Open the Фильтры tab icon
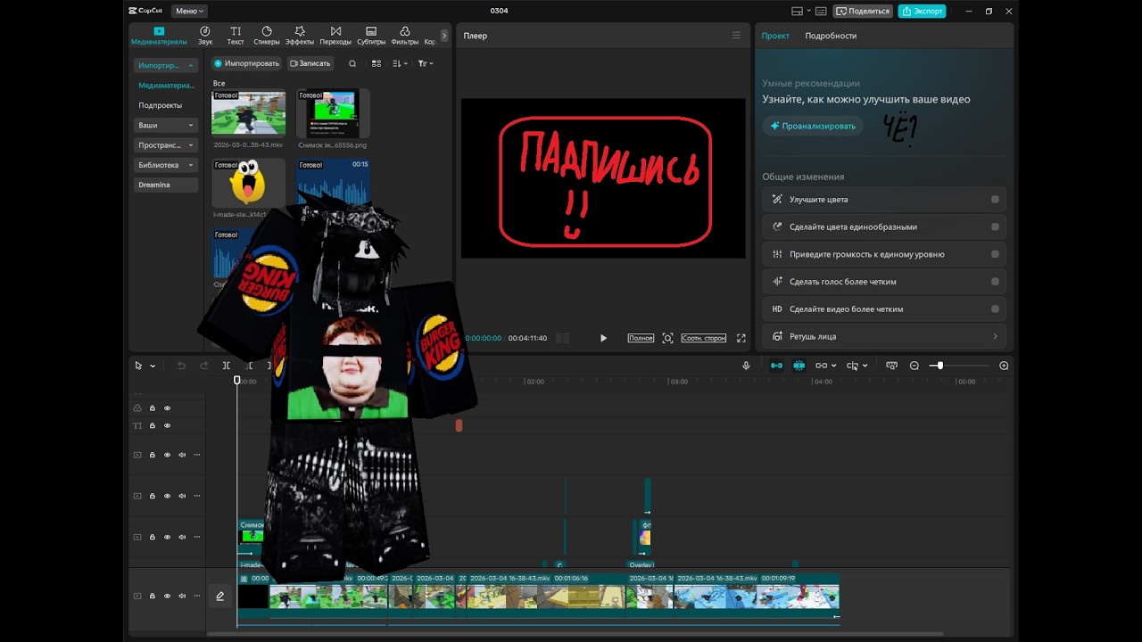This screenshot has height=642, width=1142. 405,31
